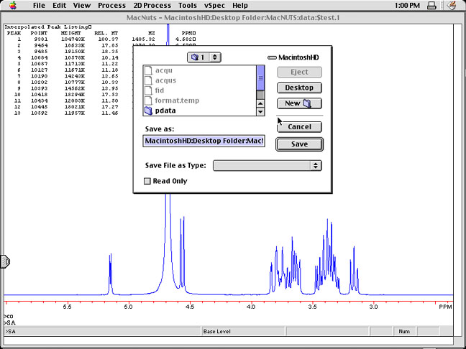
Task: Click the acqu file icon
Action: pos(149,70)
